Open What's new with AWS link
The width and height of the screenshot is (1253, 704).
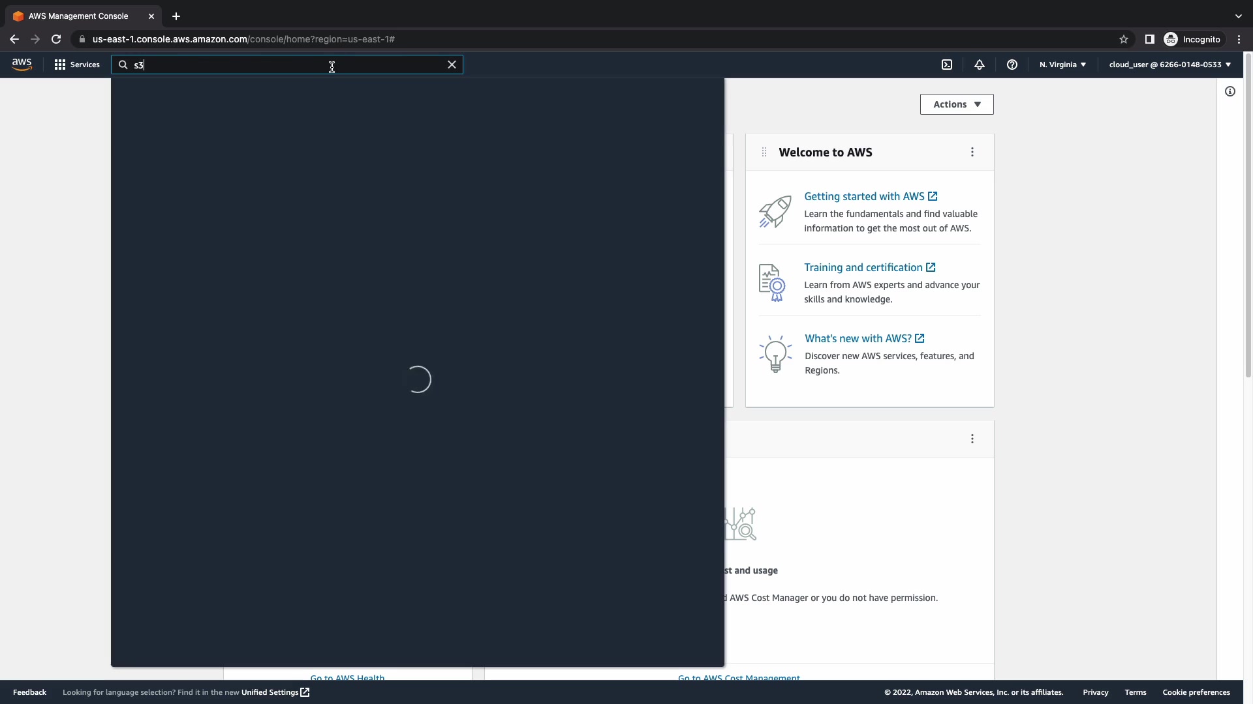pos(858,338)
